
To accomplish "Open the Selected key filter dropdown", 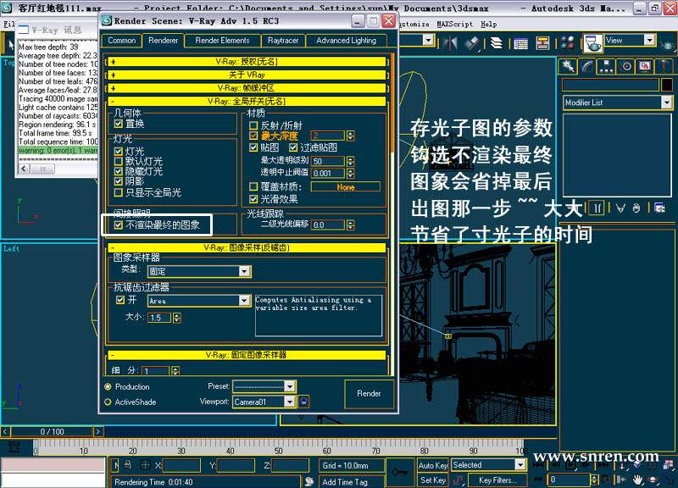I will pyautogui.click(x=489, y=465).
